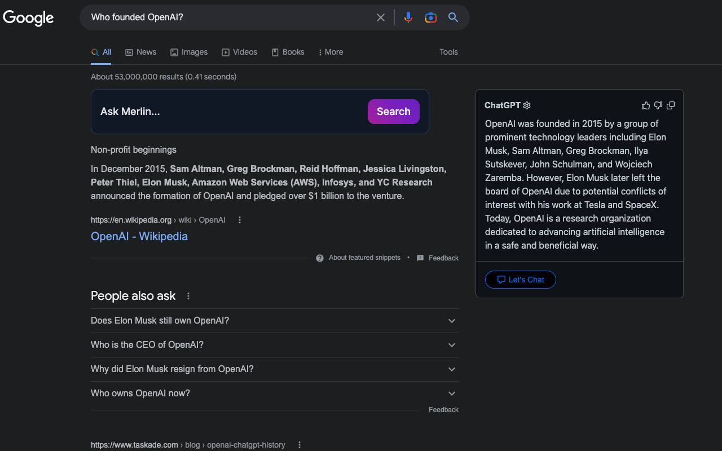Click the Google logo
722x451 pixels.
click(x=28, y=18)
